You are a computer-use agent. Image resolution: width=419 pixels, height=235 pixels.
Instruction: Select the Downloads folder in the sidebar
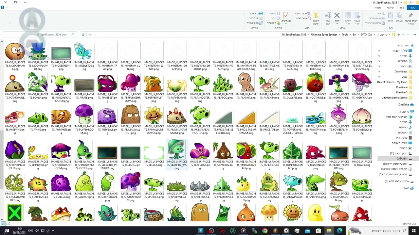tap(403, 71)
